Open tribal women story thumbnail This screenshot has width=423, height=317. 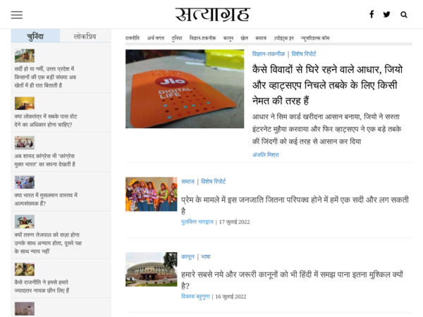[x=152, y=194]
